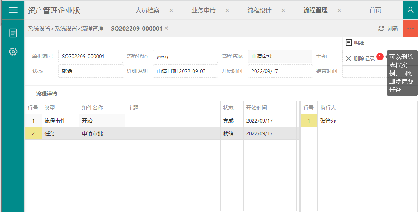
Task: Click the document list sidebar icon
Action: (13, 33)
